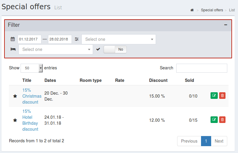The width and height of the screenshot is (238, 153).
Task: Edit the 15% Christmas discount offer
Action: coord(214,96)
